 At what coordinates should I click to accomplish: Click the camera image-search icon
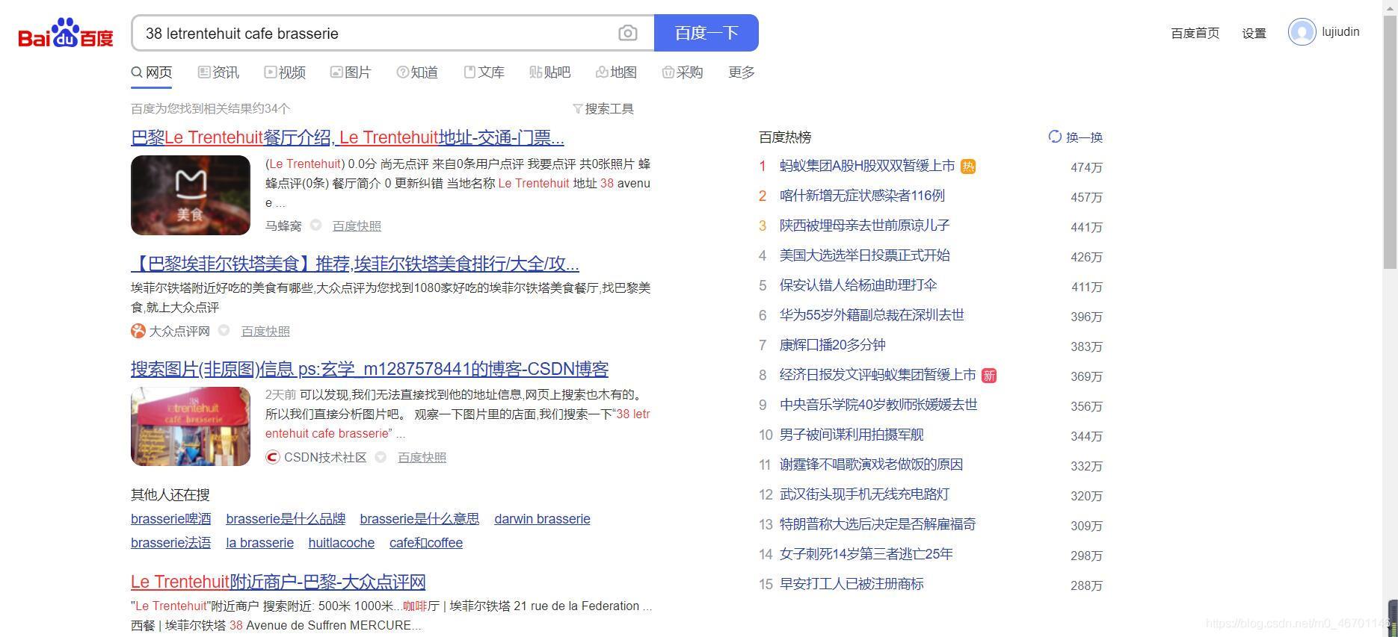pyautogui.click(x=628, y=33)
